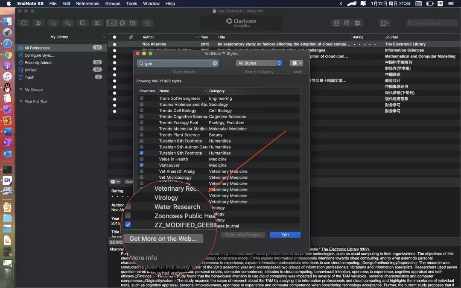
Task: Check favorite box for Vet Microbiology
Action: tap(141, 177)
